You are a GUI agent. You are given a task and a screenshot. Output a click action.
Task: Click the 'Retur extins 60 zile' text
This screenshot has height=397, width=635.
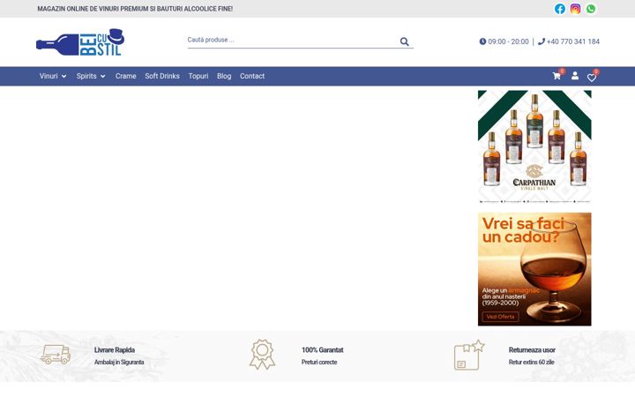click(x=531, y=363)
